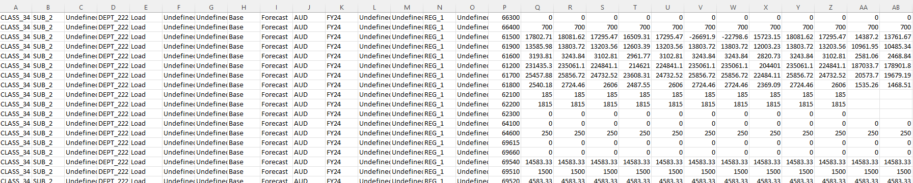
Task: Click first FY24 cell in column K
Action: click(342, 17)
